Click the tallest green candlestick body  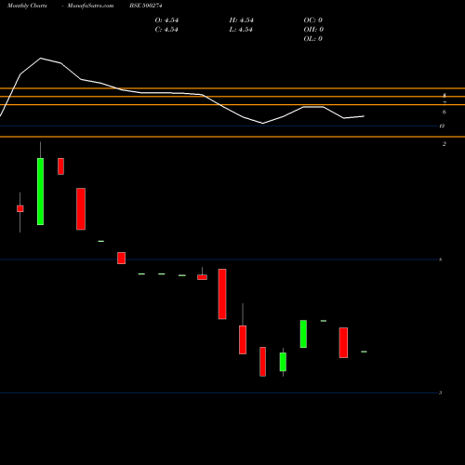tap(40, 192)
